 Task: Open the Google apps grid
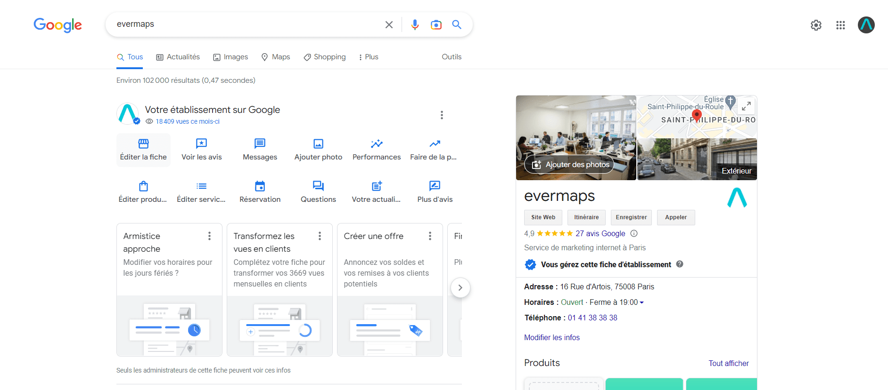click(840, 25)
